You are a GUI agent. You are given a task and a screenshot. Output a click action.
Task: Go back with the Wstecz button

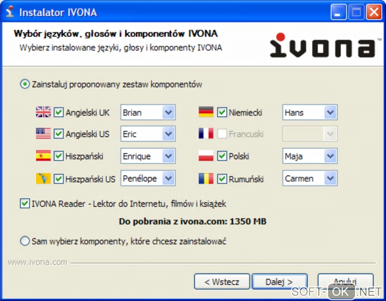[222, 282]
